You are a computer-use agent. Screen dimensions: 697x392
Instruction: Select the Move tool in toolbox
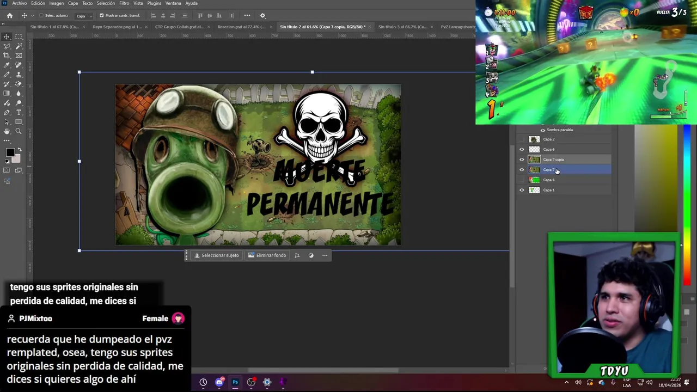(x=7, y=36)
